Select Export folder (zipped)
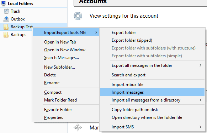This screenshot has height=133, width=207. 152,40
